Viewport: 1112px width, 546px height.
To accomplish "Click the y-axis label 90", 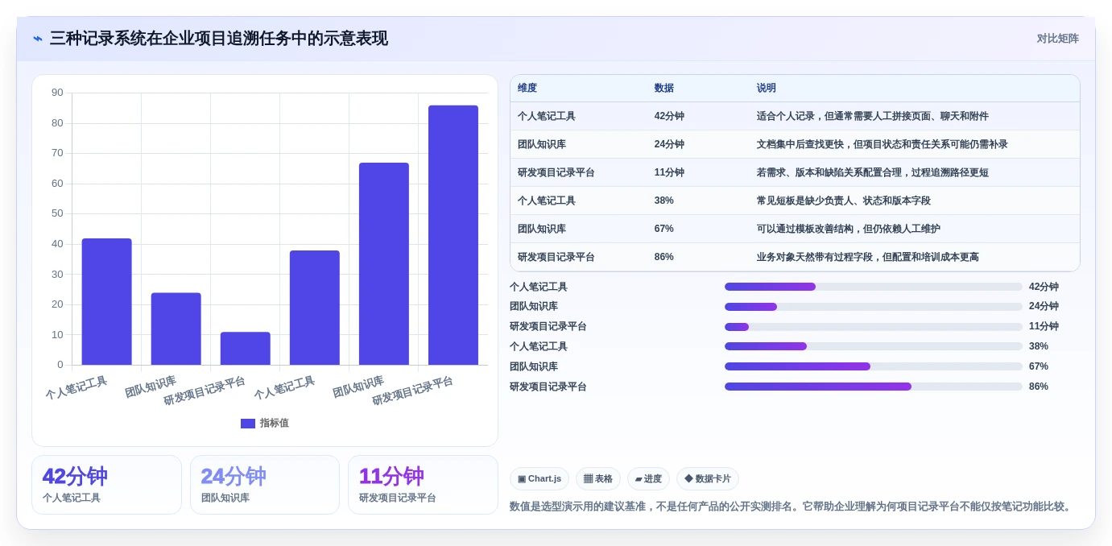I will pos(57,93).
